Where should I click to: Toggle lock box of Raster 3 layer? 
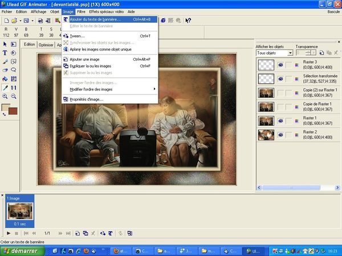289,65
